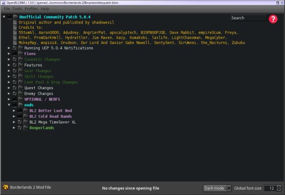This screenshot has width=285, height=195.
Task: Open the Dark mode theme dropdown
Action: pos(217,188)
